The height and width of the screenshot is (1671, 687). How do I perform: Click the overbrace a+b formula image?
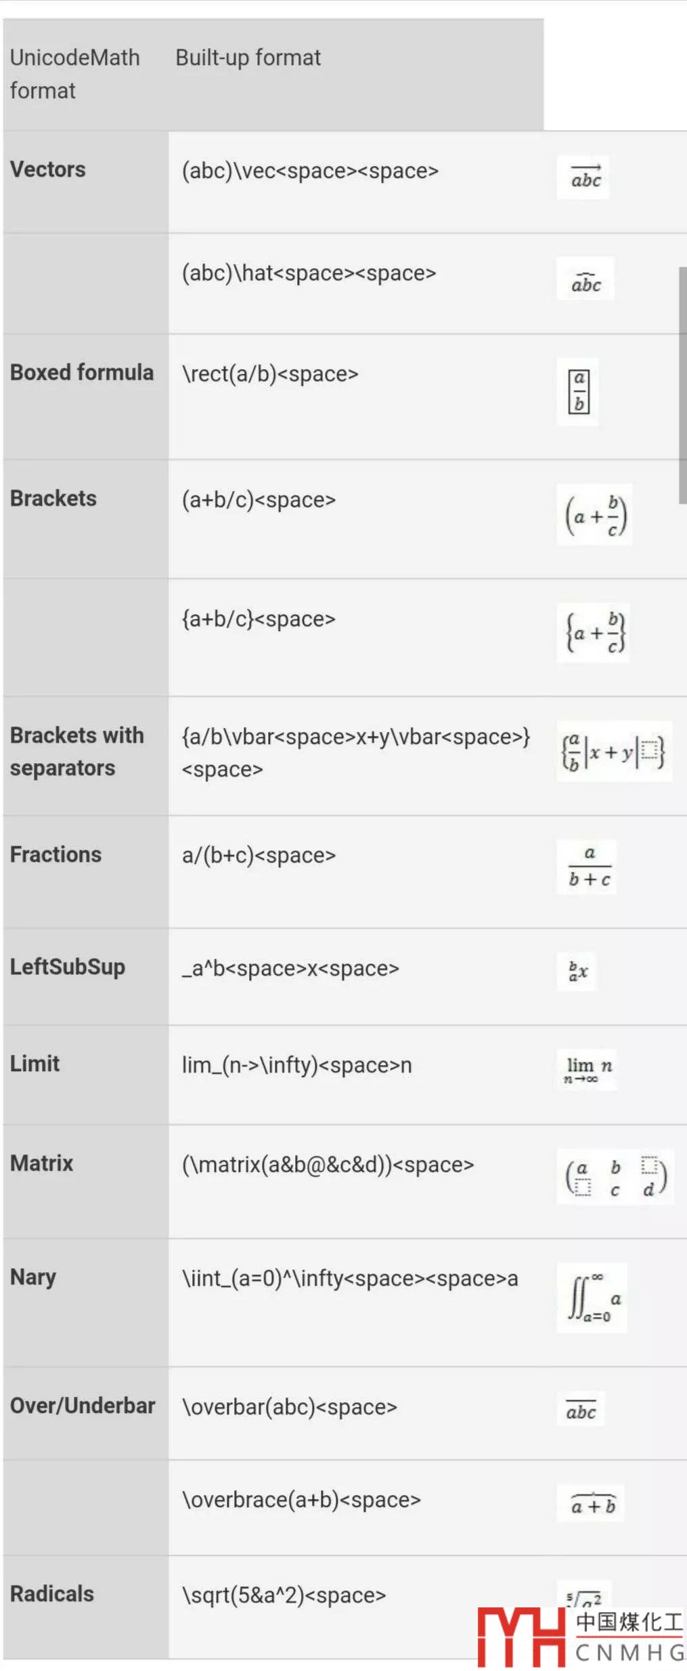[592, 1504]
